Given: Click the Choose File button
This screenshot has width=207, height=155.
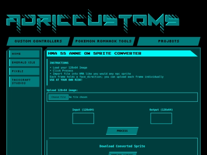Looking at the screenshot, I should tap(59, 97).
